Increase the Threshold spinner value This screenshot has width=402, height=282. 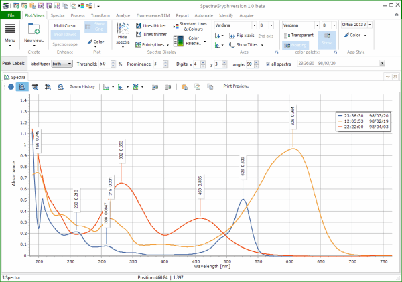(113, 62)
